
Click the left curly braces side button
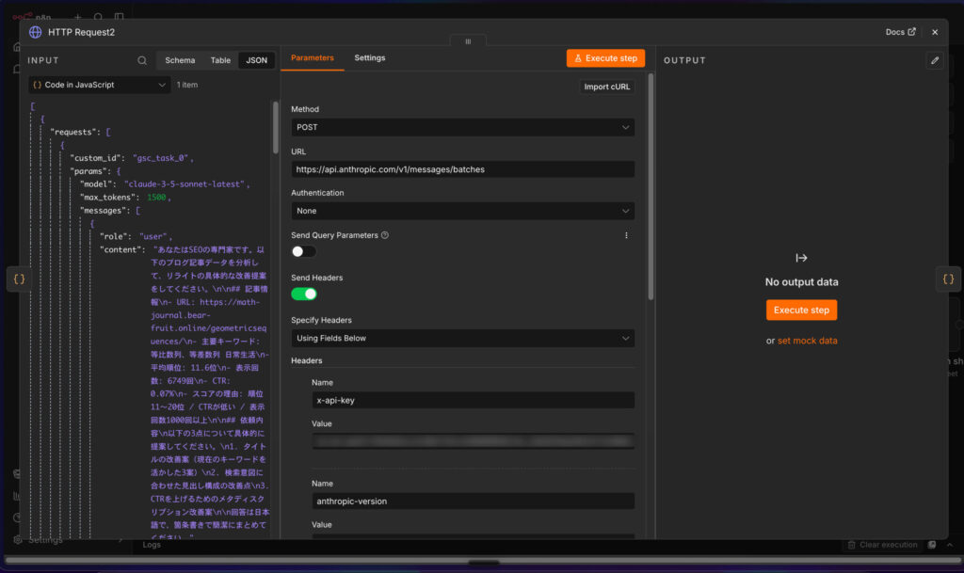(x=19, y=279)
